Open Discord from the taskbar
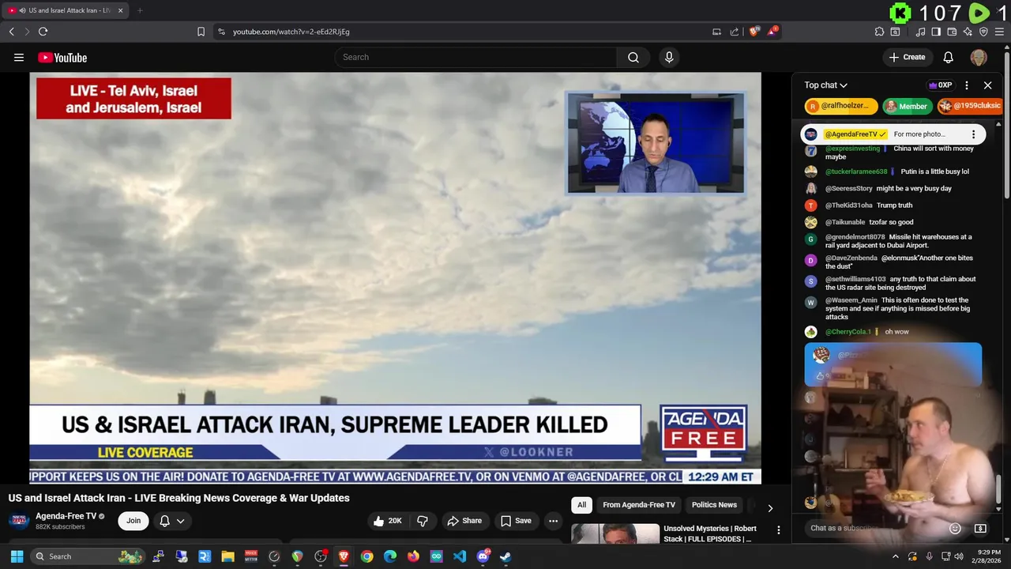Viewport: 1011px width, 569px height. pyautogui.click(x=483, y=556)
